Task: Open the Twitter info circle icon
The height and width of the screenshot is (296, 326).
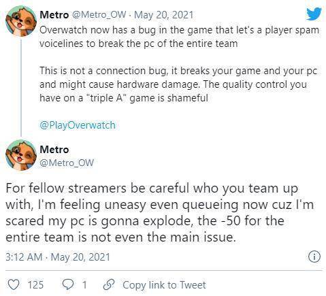Action: coord(314,257)
